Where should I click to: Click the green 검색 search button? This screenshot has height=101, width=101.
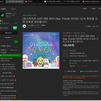point(16,42)
